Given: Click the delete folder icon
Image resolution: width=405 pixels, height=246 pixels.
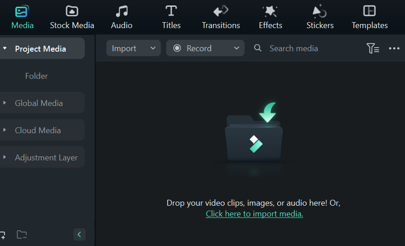Looking at the screenshot, I should click(22, 235).
